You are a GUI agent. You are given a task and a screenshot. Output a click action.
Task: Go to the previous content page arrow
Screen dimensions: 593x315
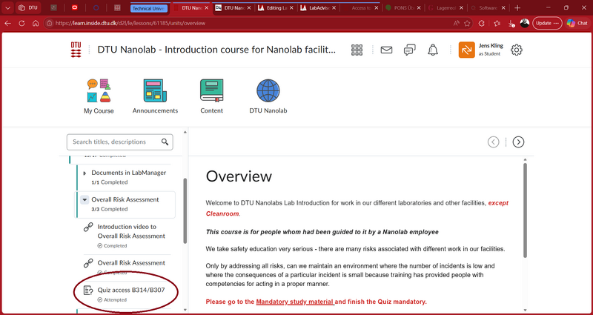click(493, 142)
